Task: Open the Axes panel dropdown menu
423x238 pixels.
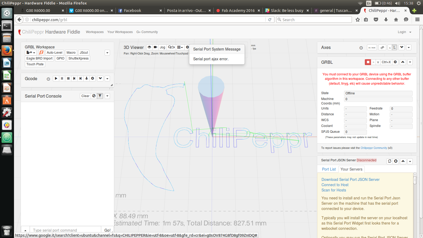Action: tap(409, 48)
